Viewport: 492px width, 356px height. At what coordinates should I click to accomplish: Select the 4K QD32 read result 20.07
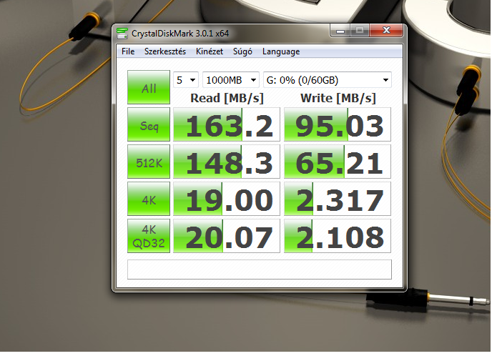coord(227,236)
